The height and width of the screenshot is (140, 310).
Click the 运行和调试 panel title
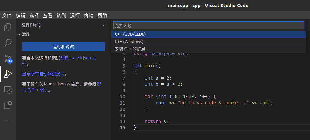click(x=31, y=25)
